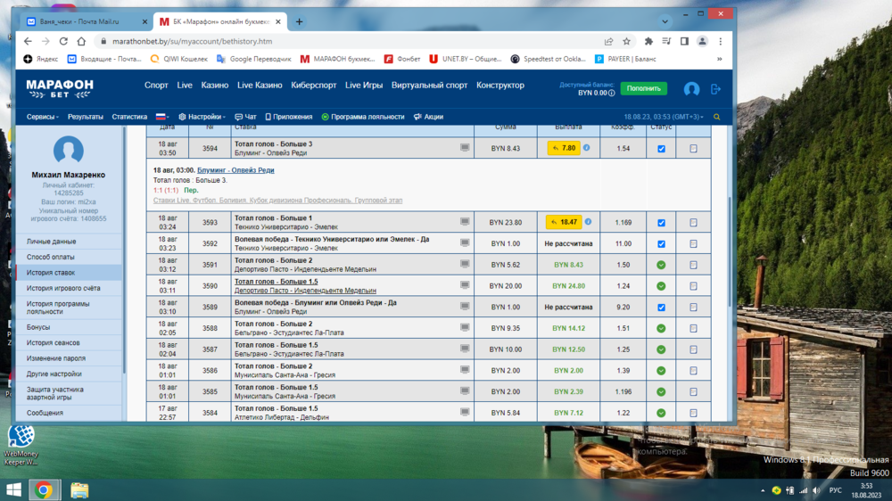Screen dimensions: 892x501
Task: Click monitor icon in bet 3593 row
Action: coord(465,222)
